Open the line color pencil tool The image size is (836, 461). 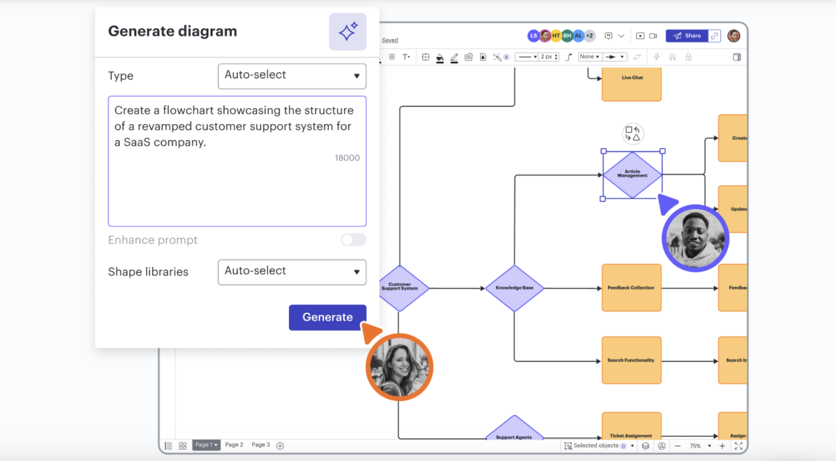pyautogui.click(x=454, y=58)
